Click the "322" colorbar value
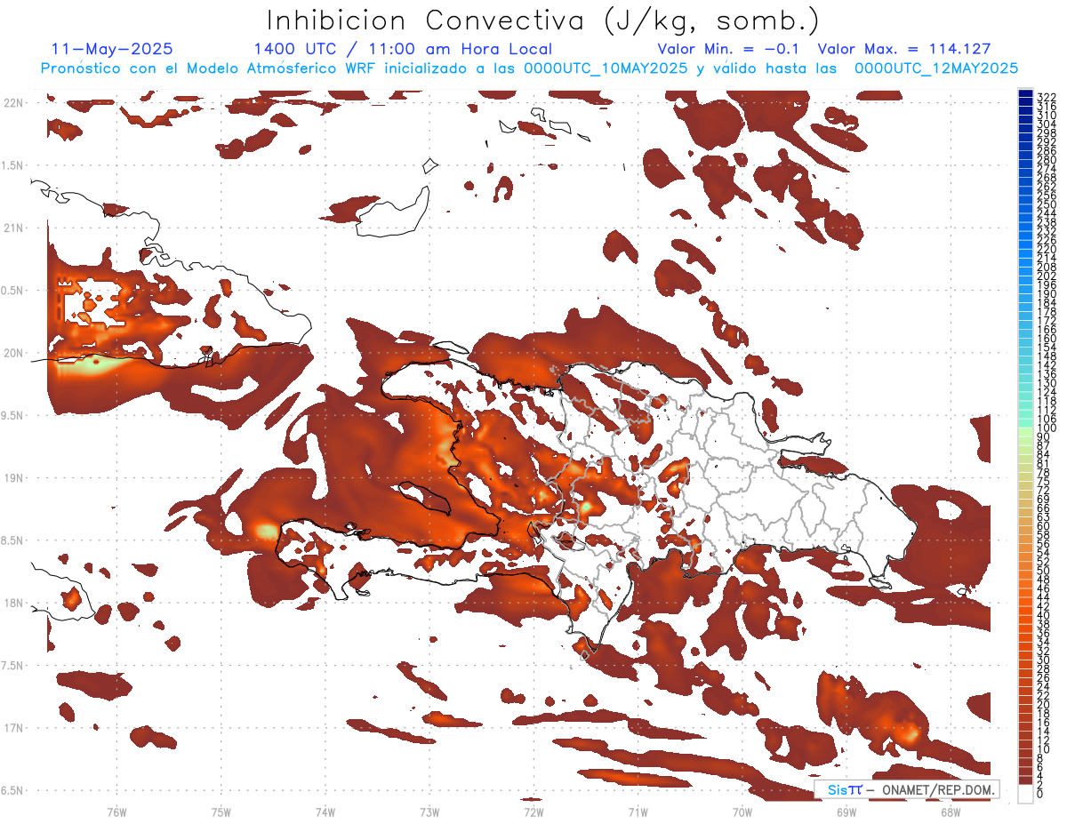 pos(1047,97)
